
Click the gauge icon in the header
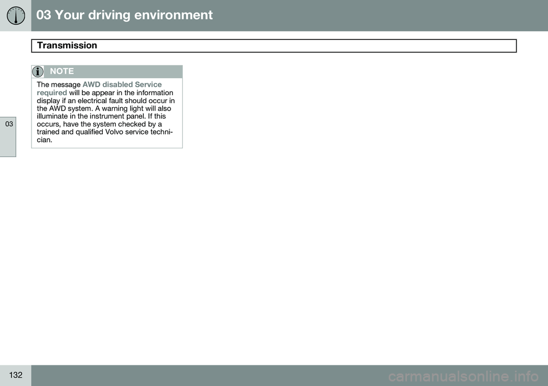(16, 16)
